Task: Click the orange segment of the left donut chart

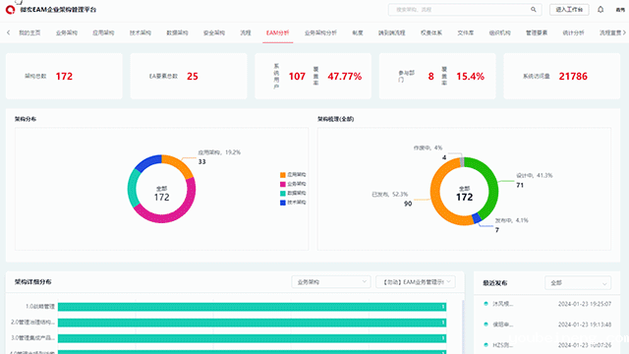Action: (x=179, y=163)
